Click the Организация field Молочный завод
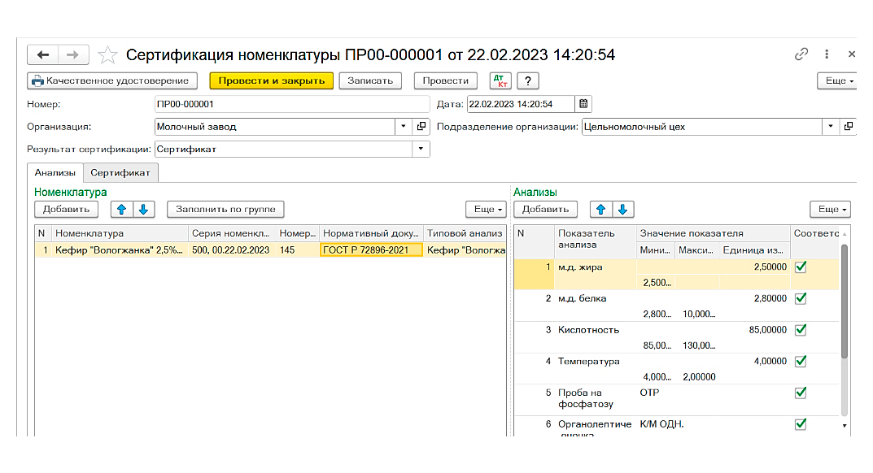Viewport: 873px width, 473px height. click(x=275, y=127)
